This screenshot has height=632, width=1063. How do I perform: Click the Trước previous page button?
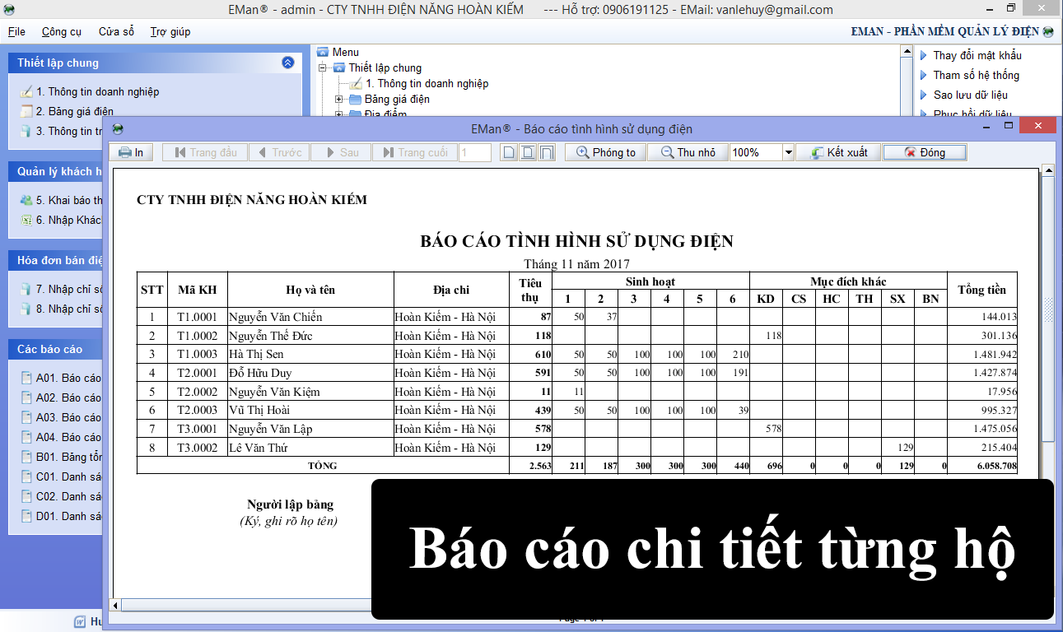[x=279, y=152]
